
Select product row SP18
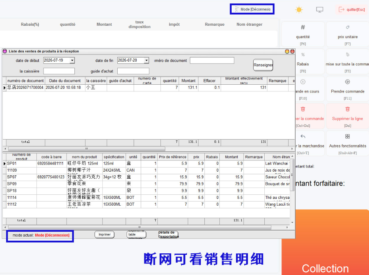pos(146,191)
